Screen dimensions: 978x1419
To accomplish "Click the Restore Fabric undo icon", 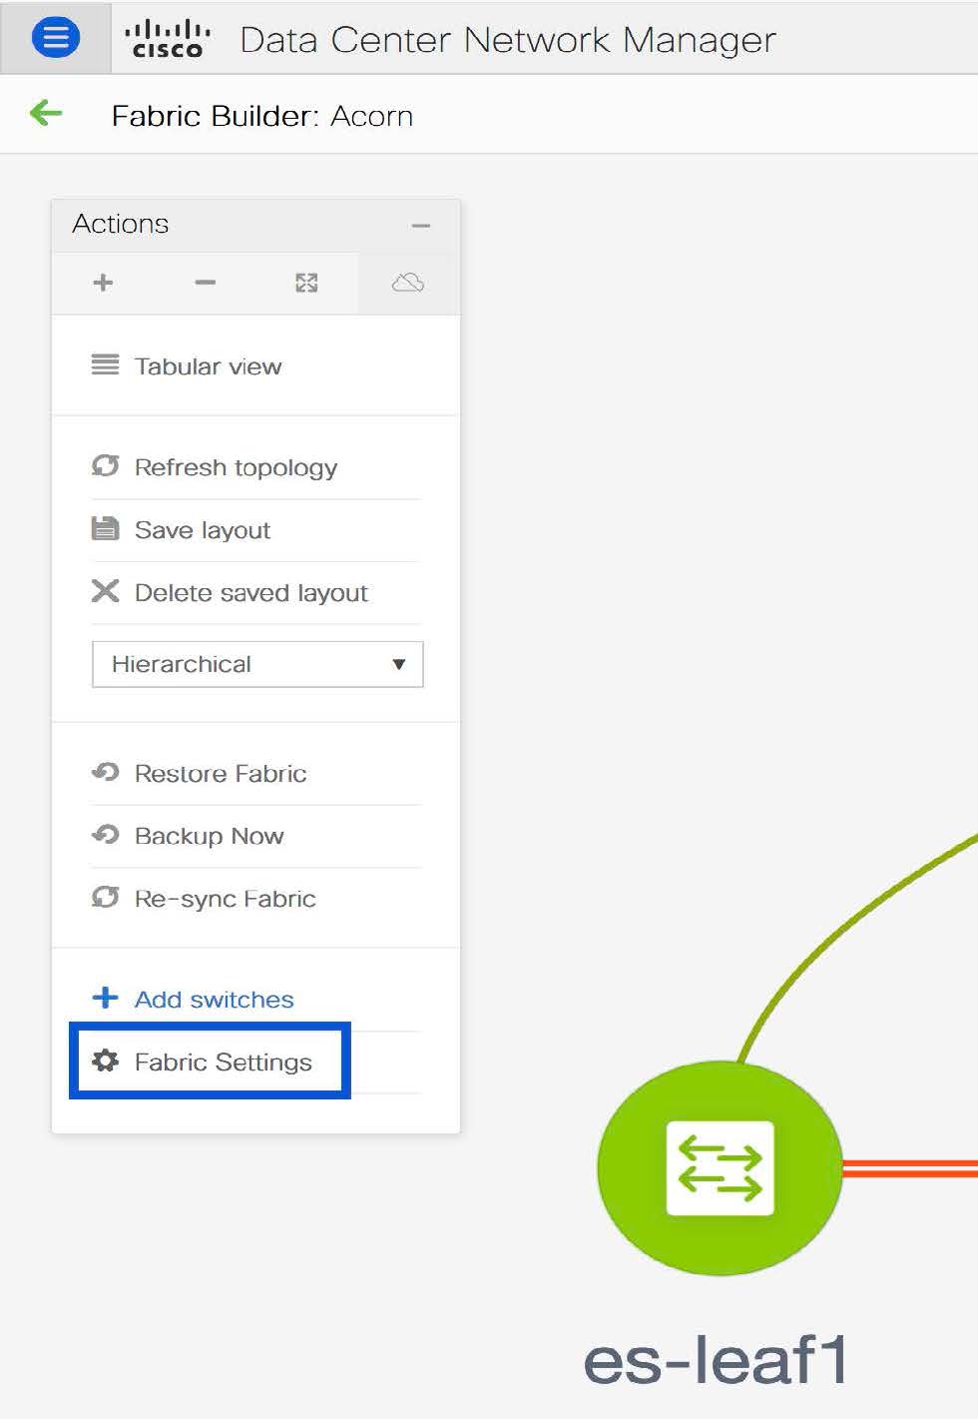I will (105, 772).
